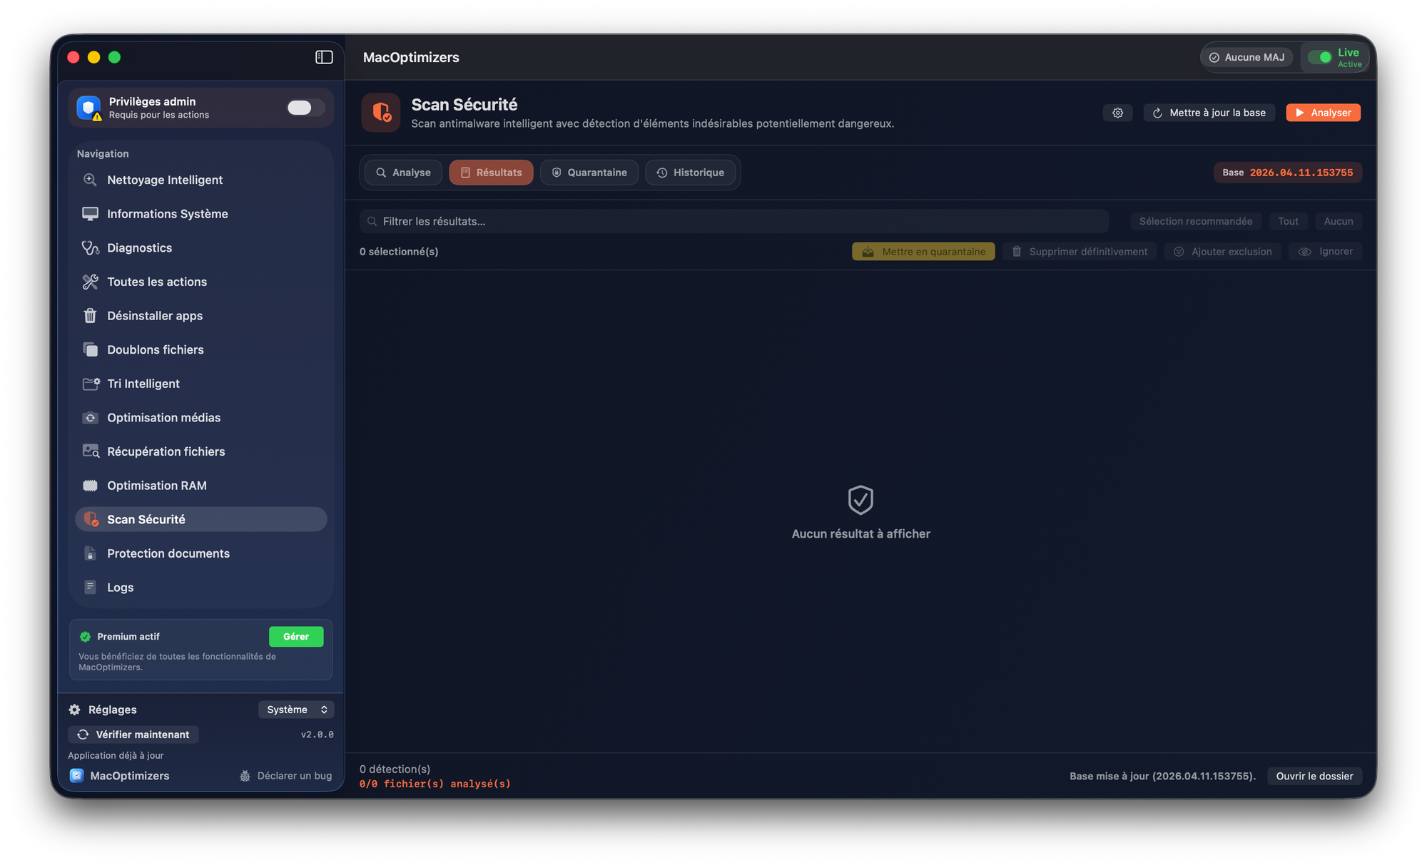Click the green Gérer button

click(x=296, y=637)
